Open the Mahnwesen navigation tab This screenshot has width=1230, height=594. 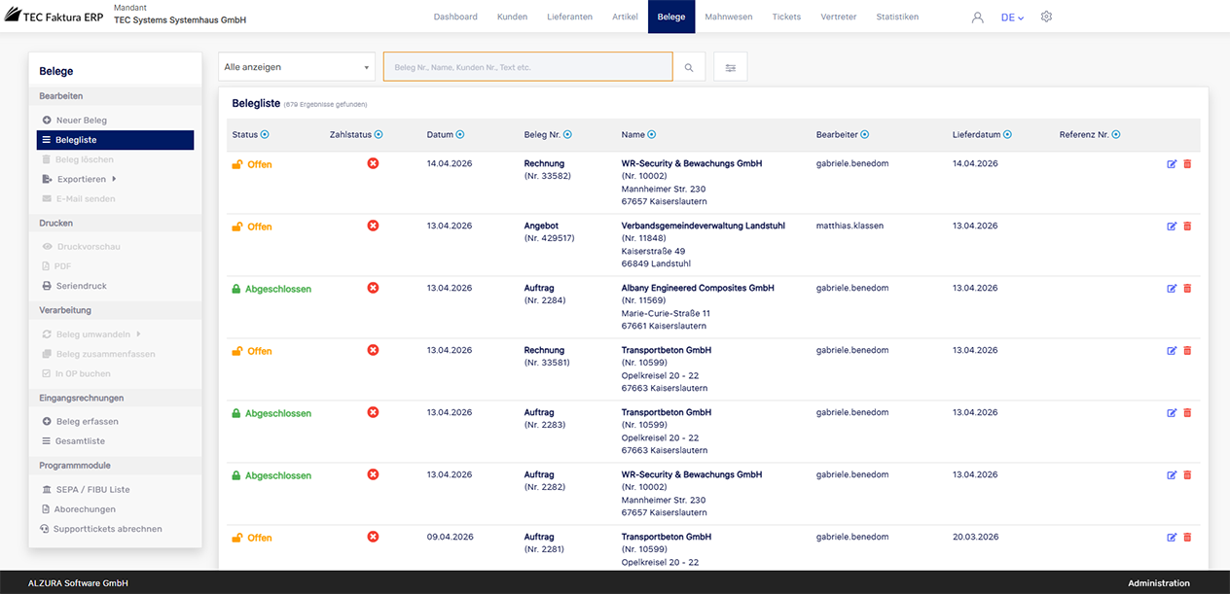[728, 17]
